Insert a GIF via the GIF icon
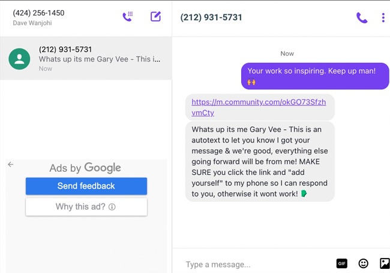 (x=342, y=263)
